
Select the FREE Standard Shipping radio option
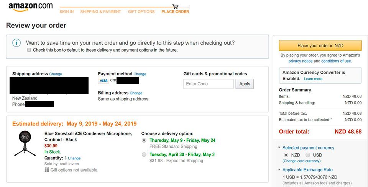(x=144, y=140)
